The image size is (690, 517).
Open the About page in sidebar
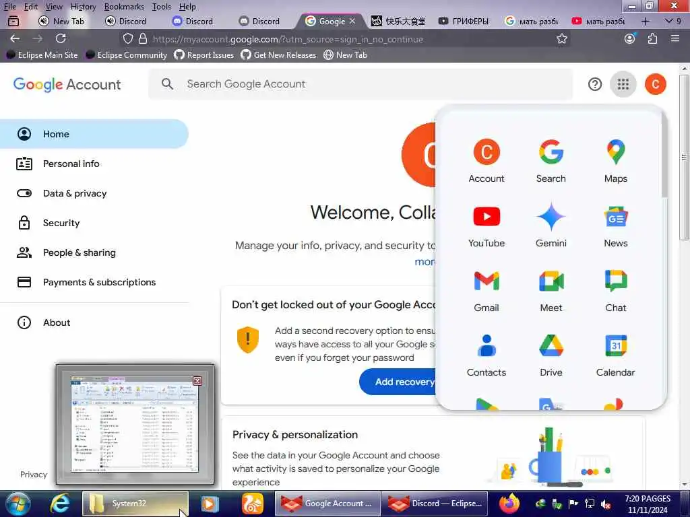[94, 322]
